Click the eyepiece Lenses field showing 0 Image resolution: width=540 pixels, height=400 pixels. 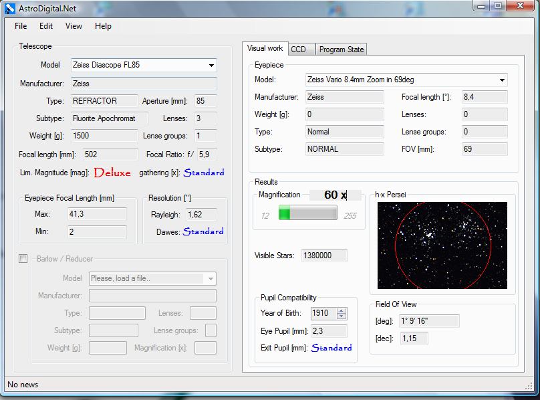tap(485, 114)
